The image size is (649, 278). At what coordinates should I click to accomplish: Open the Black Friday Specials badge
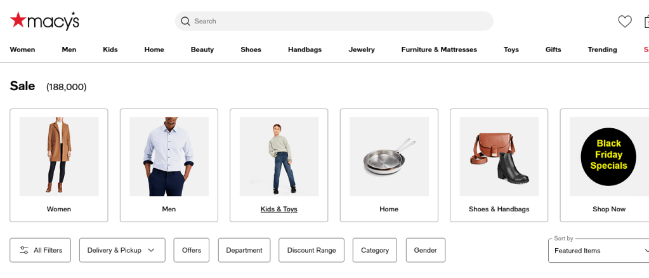(608, 156)
